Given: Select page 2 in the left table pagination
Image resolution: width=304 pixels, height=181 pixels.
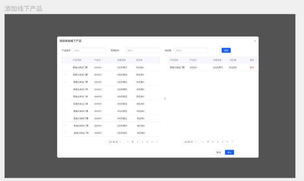Looking at the screenshot, I should pos(138,142).
